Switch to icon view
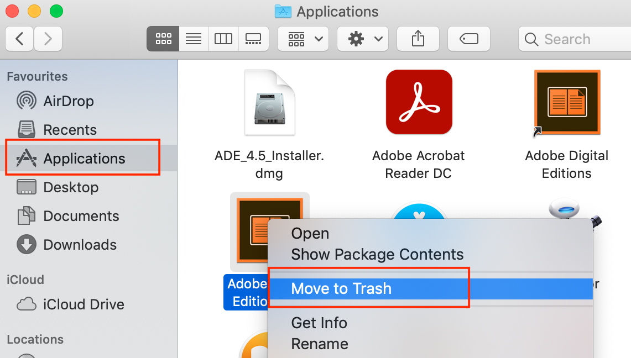 pos(163,39)
